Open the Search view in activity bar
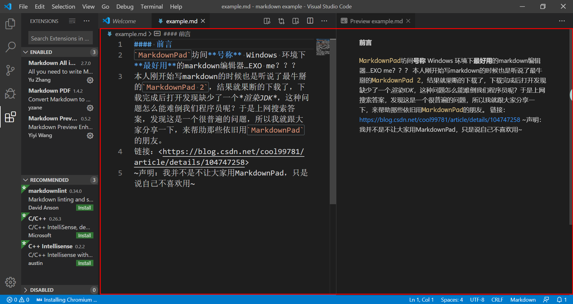This screenshot has height=304, width=573. [10, 47]
